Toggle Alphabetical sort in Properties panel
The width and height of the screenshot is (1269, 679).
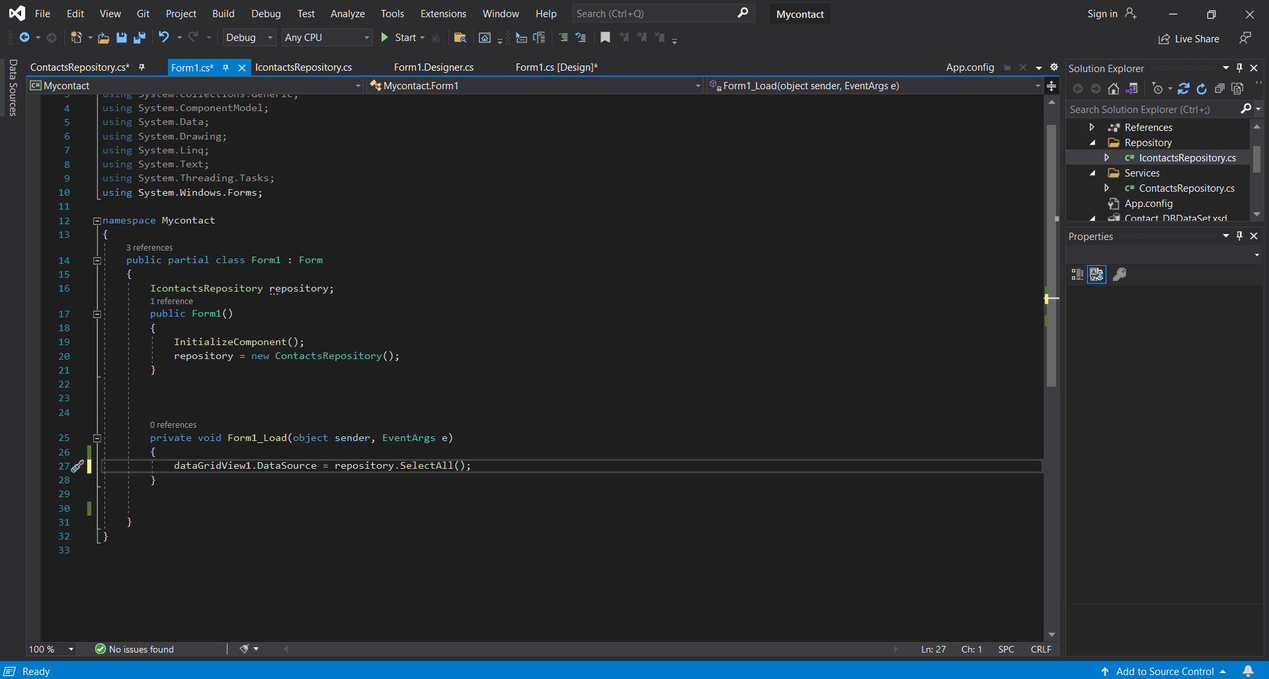click(1097, 274)
